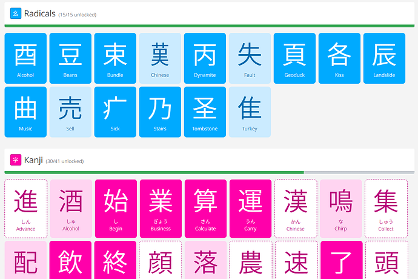418x279 pixels.
Task: Open the Carry kanji card
Action: click(250, 209)
